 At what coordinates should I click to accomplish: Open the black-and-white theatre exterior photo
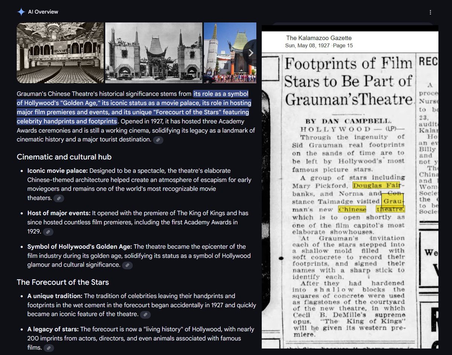pyautogui.click(x=154, y=53)
